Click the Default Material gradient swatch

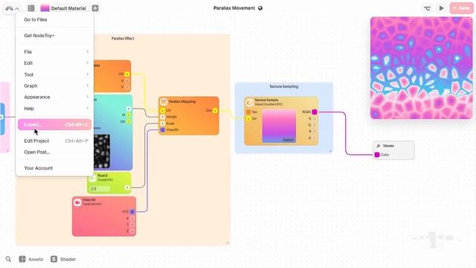point(45,8)
